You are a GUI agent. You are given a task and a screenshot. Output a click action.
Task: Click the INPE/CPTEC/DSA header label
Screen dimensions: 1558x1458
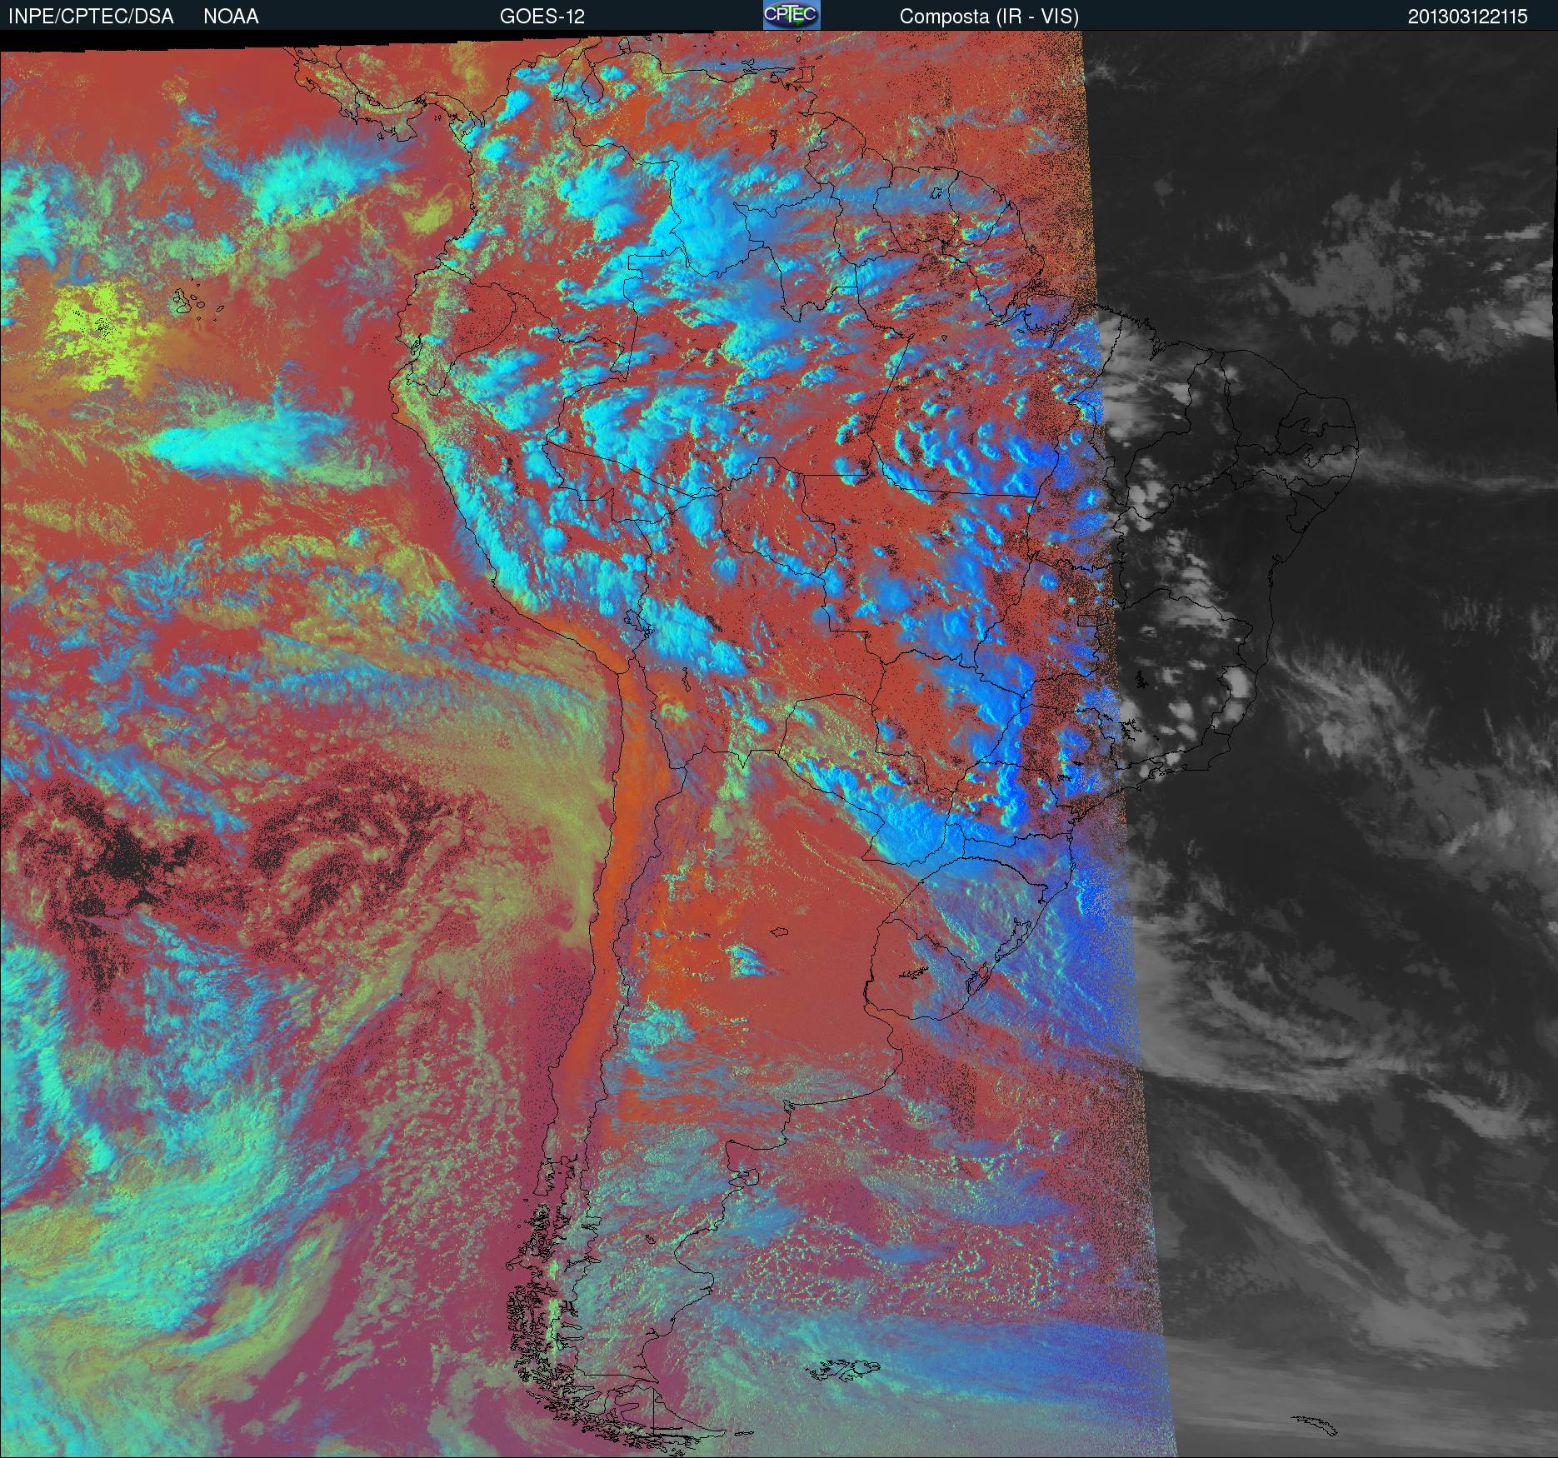point(91,17)
